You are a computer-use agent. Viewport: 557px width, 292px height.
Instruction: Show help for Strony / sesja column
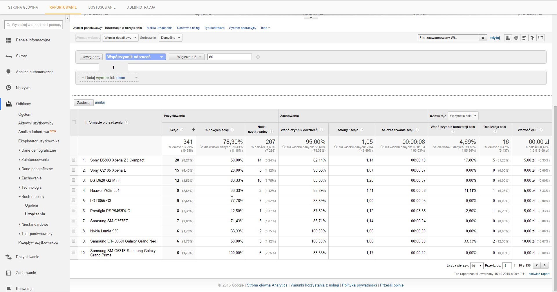(x=362, y=130)
